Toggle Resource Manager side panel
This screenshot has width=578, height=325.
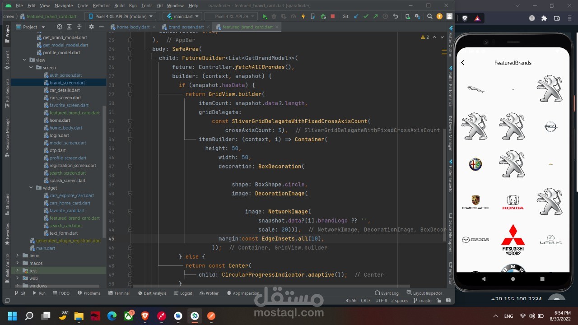tap(7, 137)
